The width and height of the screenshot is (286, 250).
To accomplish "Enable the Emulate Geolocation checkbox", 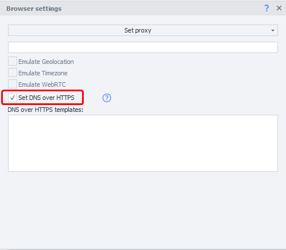I will pos(13,61).
